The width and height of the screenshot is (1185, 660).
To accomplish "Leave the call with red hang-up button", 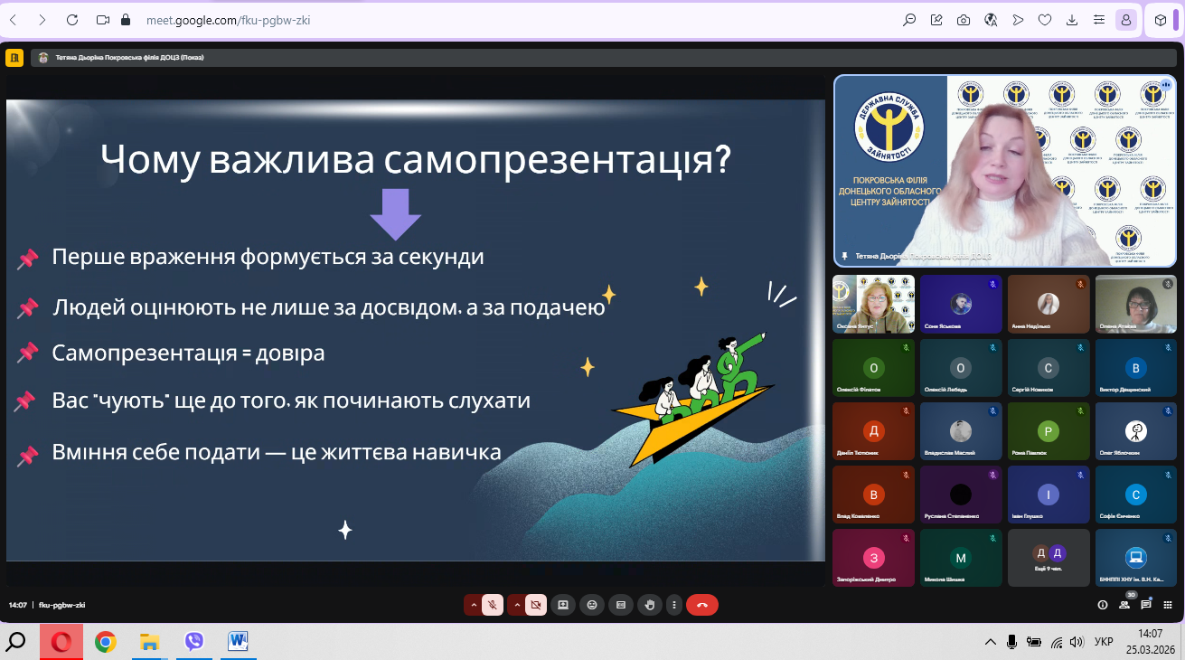I will (x=702, y=605).
